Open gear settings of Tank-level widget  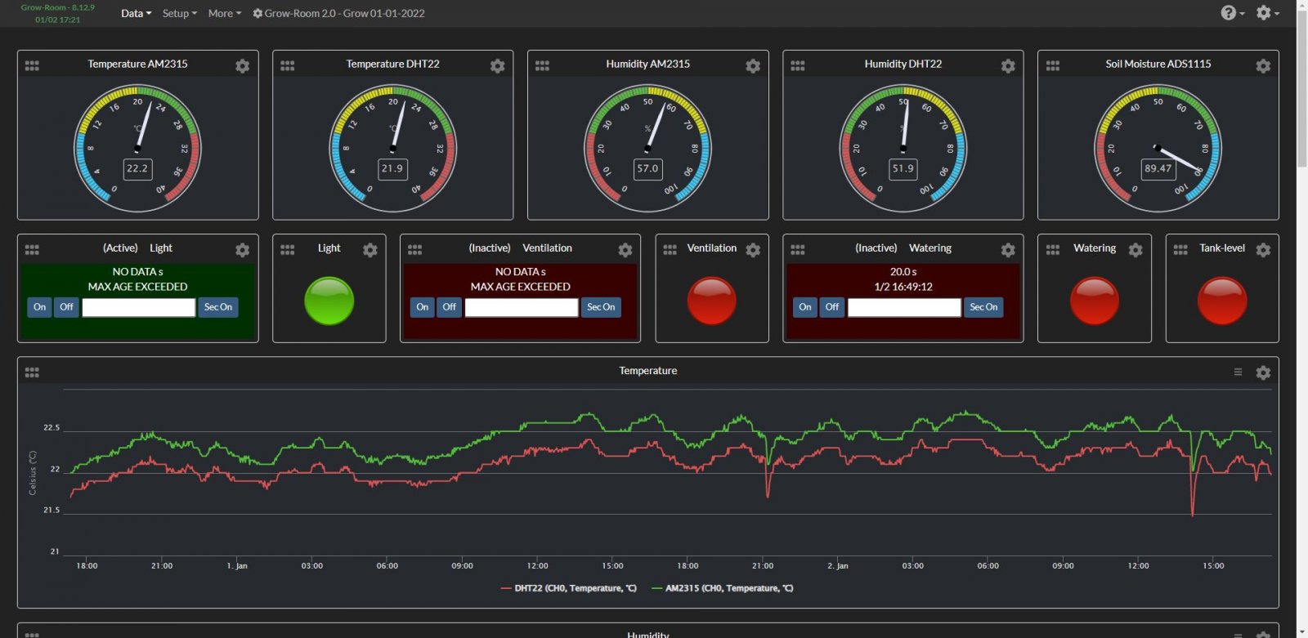click(x=1263, y=250)
